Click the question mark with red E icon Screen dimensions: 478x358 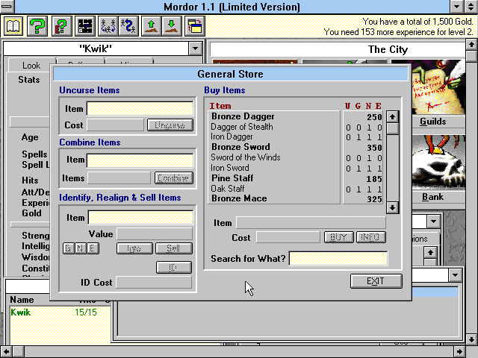[61, 26]
